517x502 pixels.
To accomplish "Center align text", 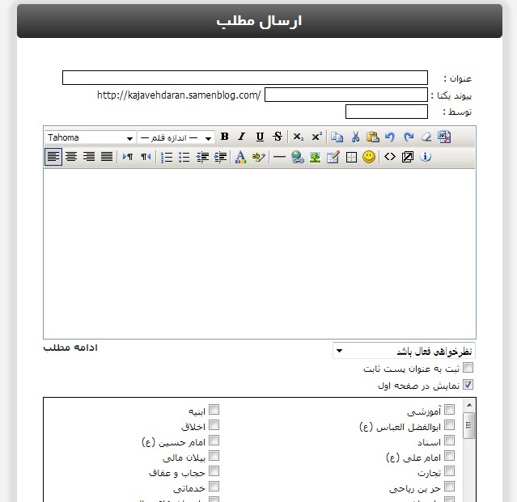I will pyautogui.click(x=71, y=157).
